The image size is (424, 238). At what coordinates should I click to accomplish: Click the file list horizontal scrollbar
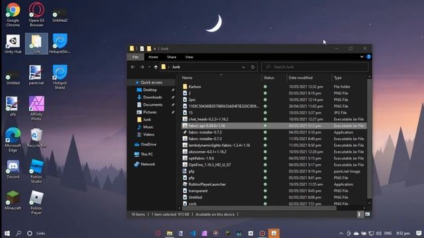pyautogui.click(x=259, y=208)
